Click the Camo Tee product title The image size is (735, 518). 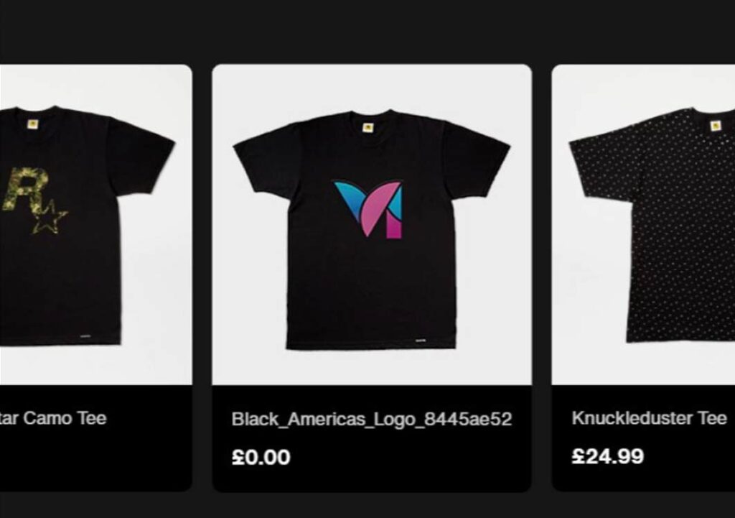(x=53, y=418)
